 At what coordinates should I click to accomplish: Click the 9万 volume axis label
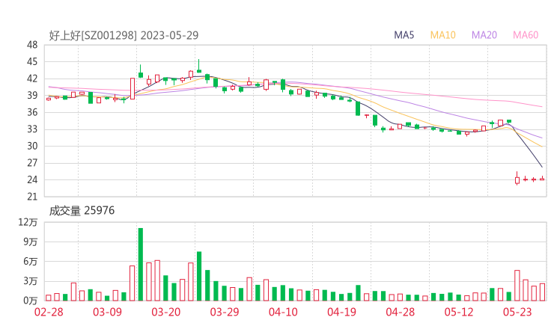coord(31,242)
